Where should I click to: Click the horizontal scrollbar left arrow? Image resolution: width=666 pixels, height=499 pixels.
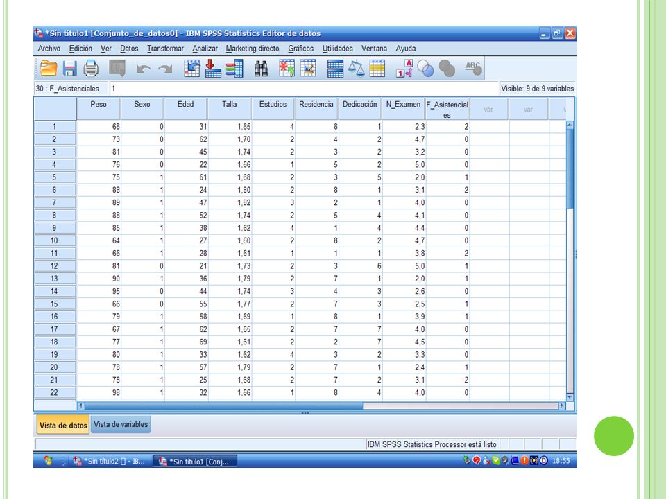pos(81,405)
